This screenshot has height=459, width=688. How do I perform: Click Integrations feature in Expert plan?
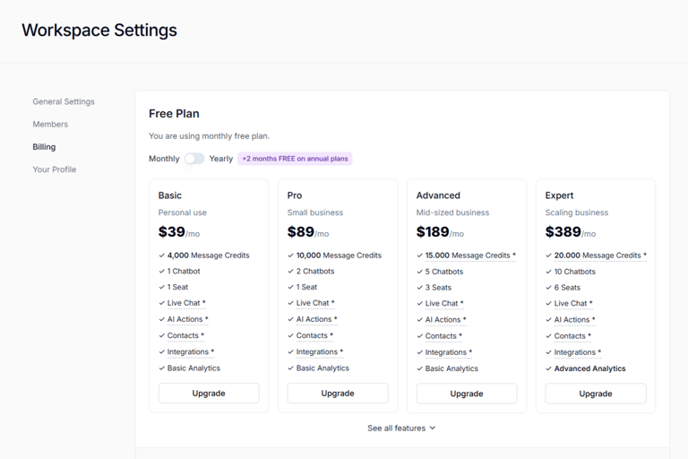click(577, 352)
